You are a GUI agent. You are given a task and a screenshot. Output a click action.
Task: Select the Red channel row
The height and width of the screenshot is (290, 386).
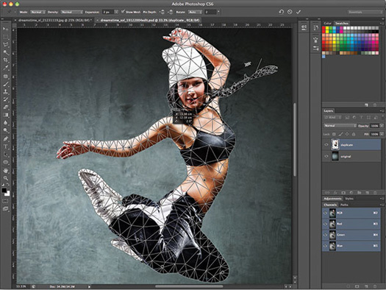[351, 224]
